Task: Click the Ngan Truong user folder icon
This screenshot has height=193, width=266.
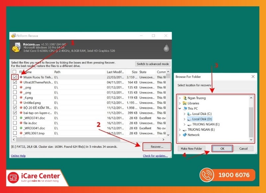Action: pos(185,98)
